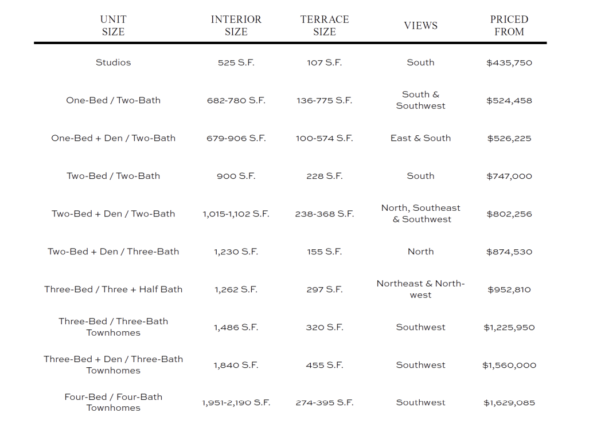Click the Studios unit row label

point(113,62)
